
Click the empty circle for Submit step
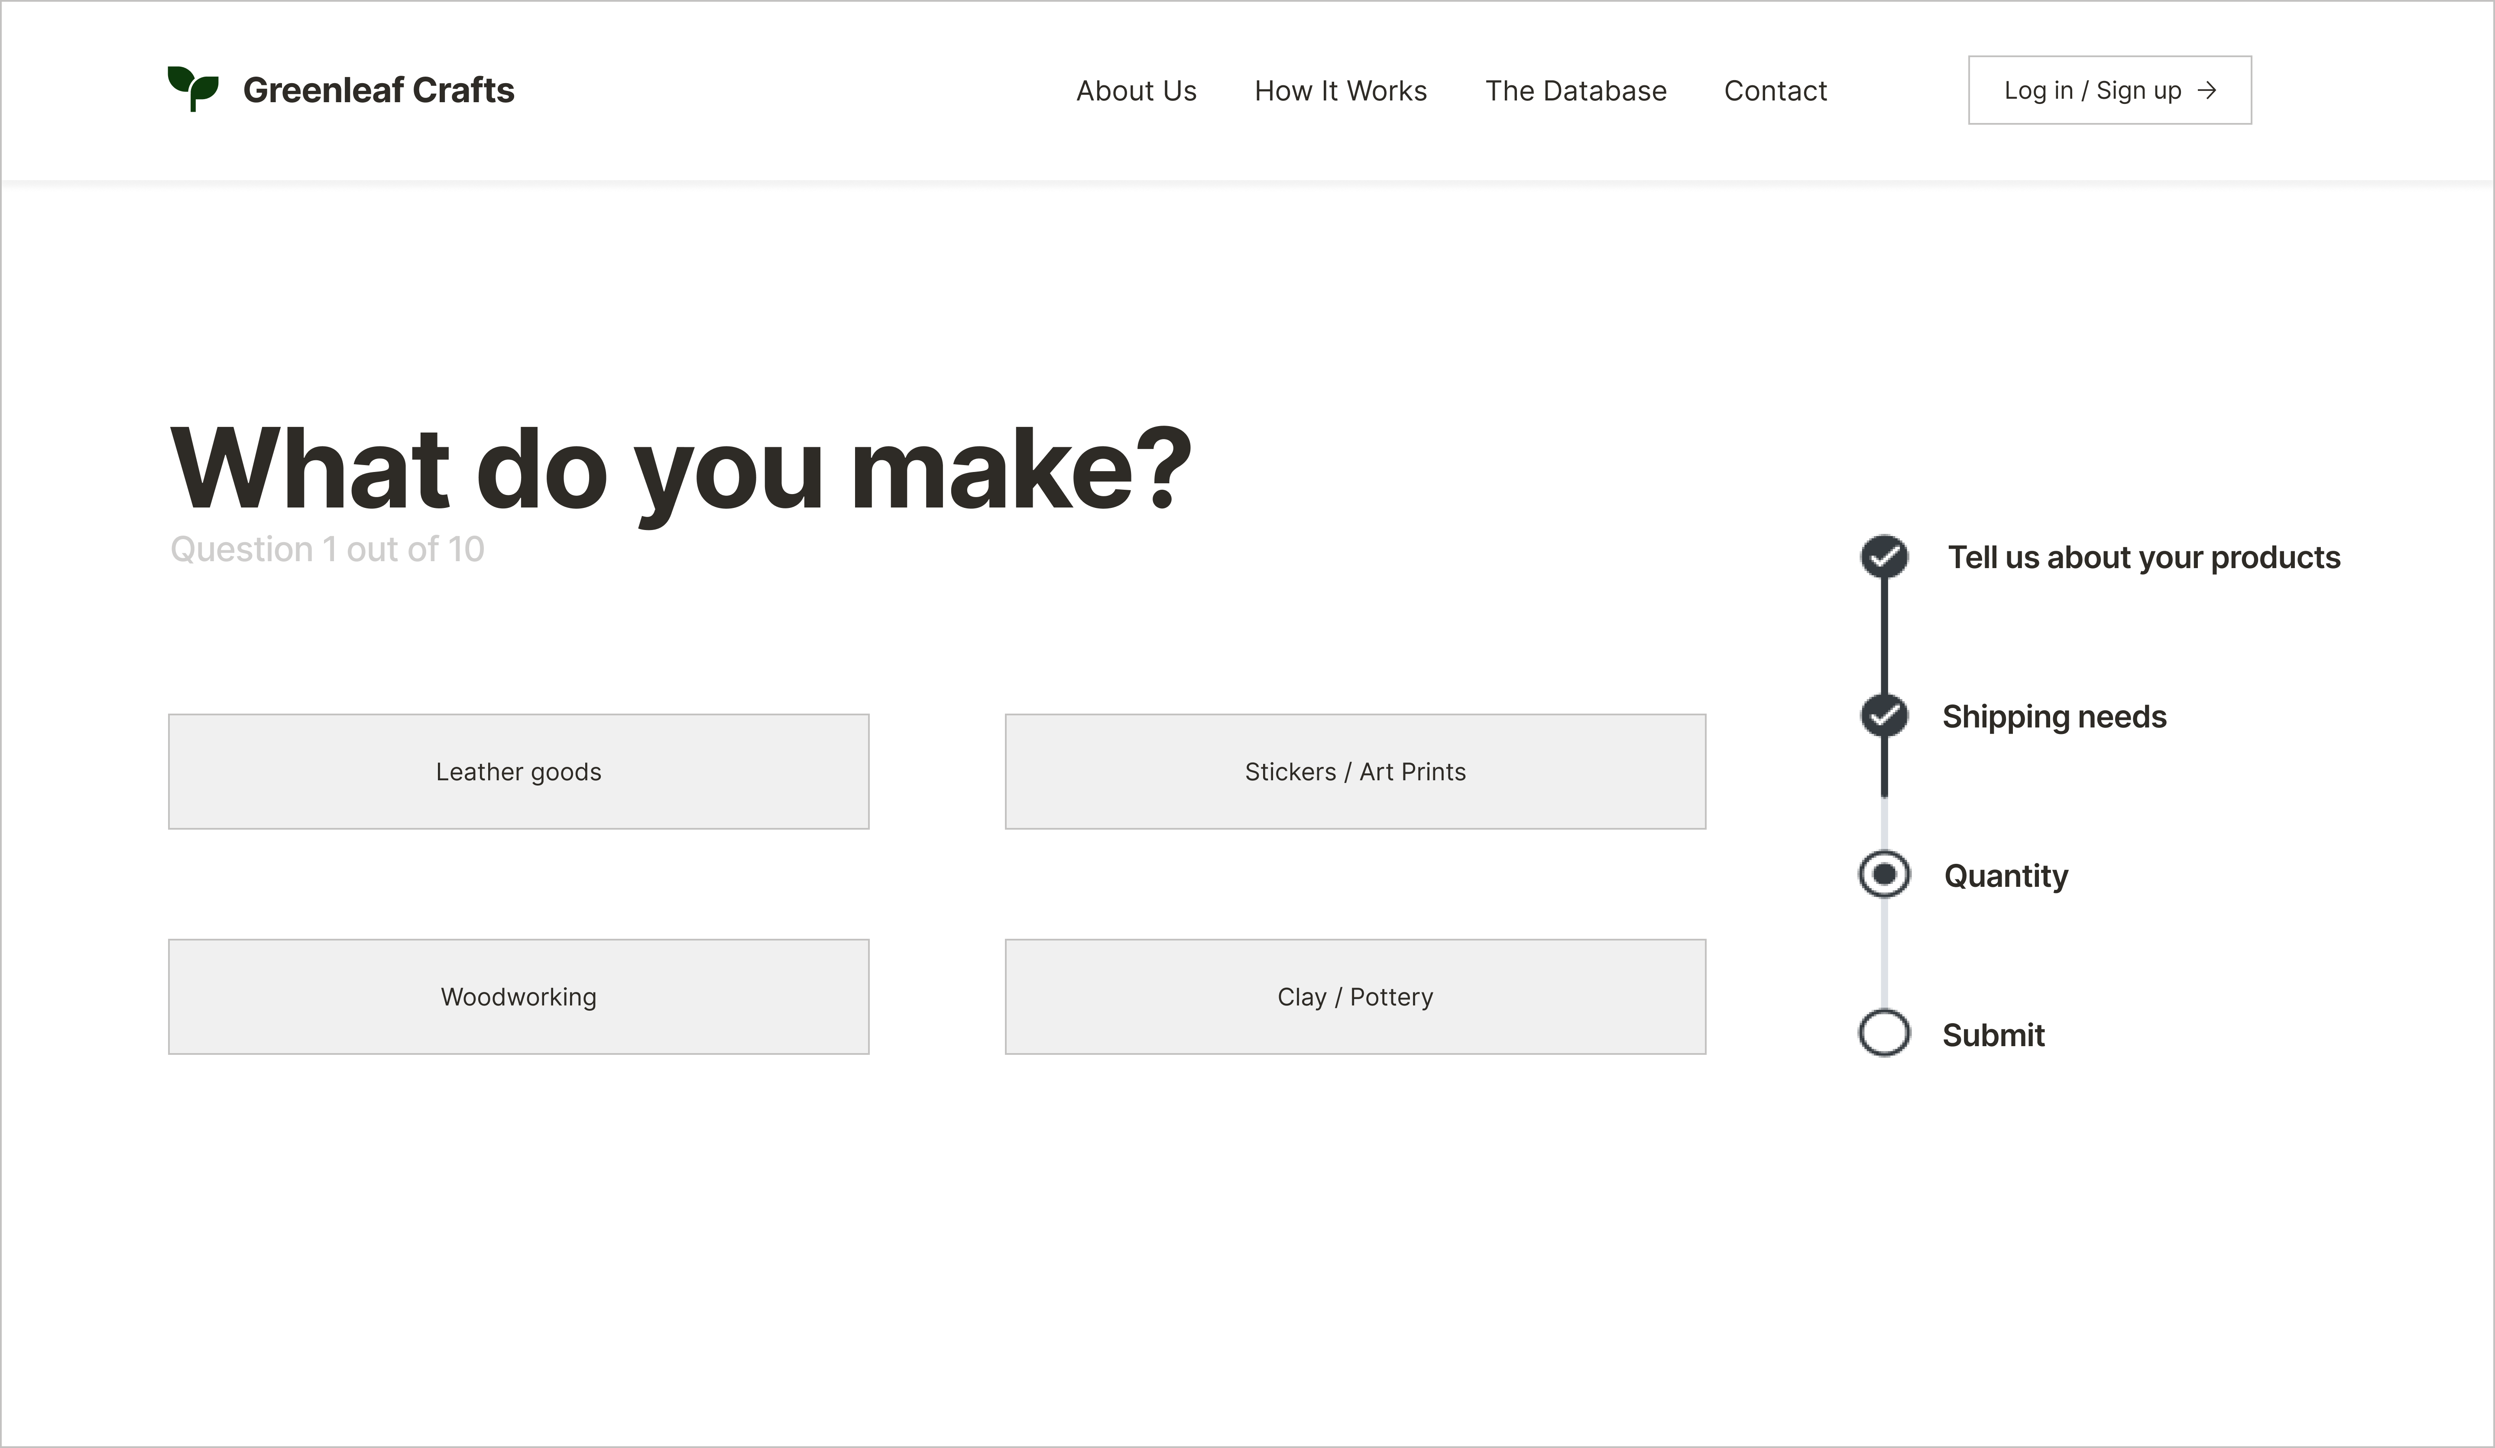tap(1884, 1033)
